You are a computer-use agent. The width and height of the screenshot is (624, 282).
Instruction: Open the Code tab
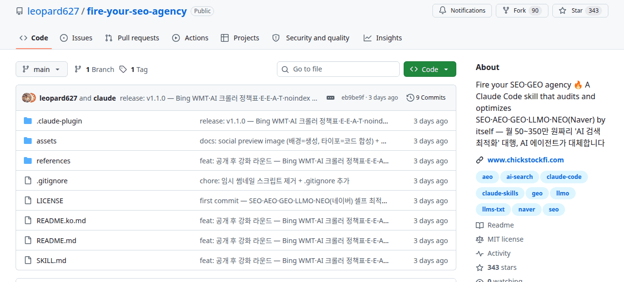pyautogui.click(x=34, y=38)
